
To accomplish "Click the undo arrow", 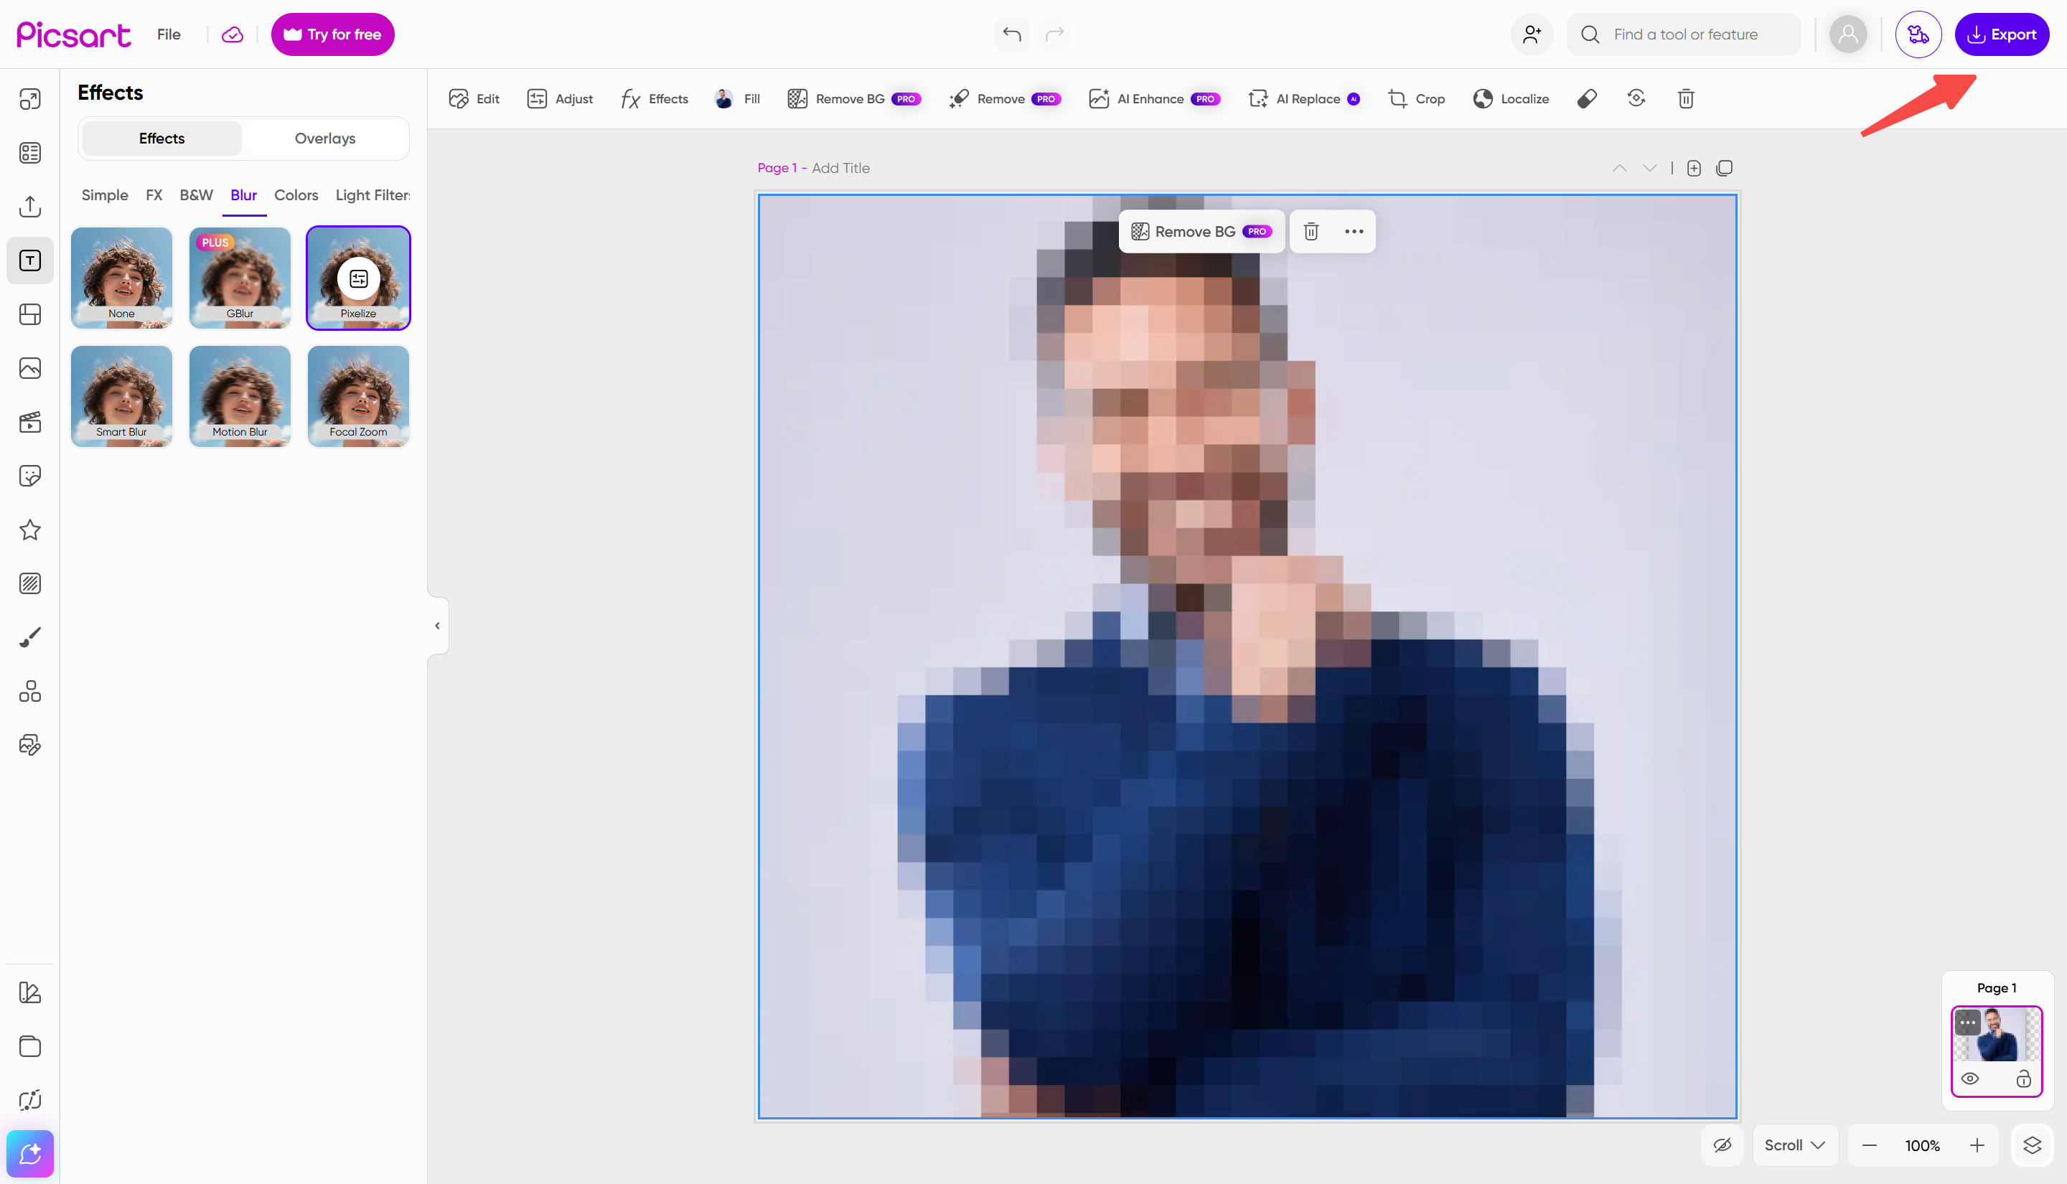I will point(1011,34).
